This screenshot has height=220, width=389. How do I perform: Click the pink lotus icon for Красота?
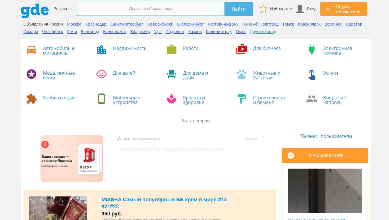click(171, 99)
